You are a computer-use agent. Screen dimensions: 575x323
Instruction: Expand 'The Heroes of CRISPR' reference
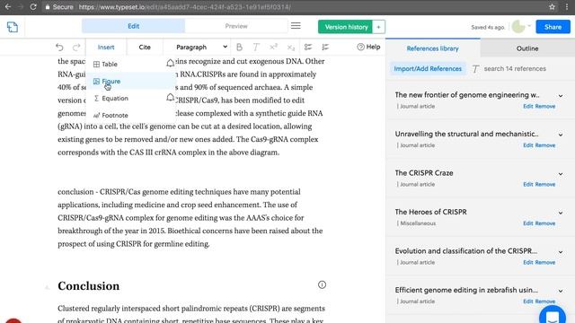click(561, 213)
